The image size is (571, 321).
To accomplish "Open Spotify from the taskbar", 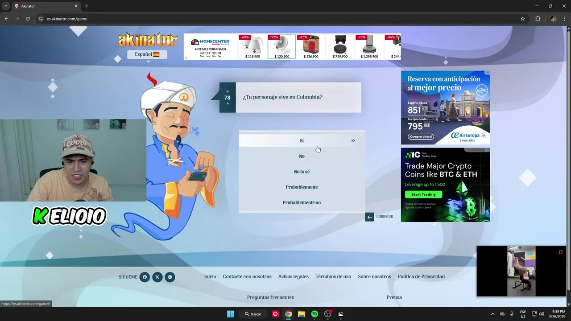I will click(x=314, y=314).
